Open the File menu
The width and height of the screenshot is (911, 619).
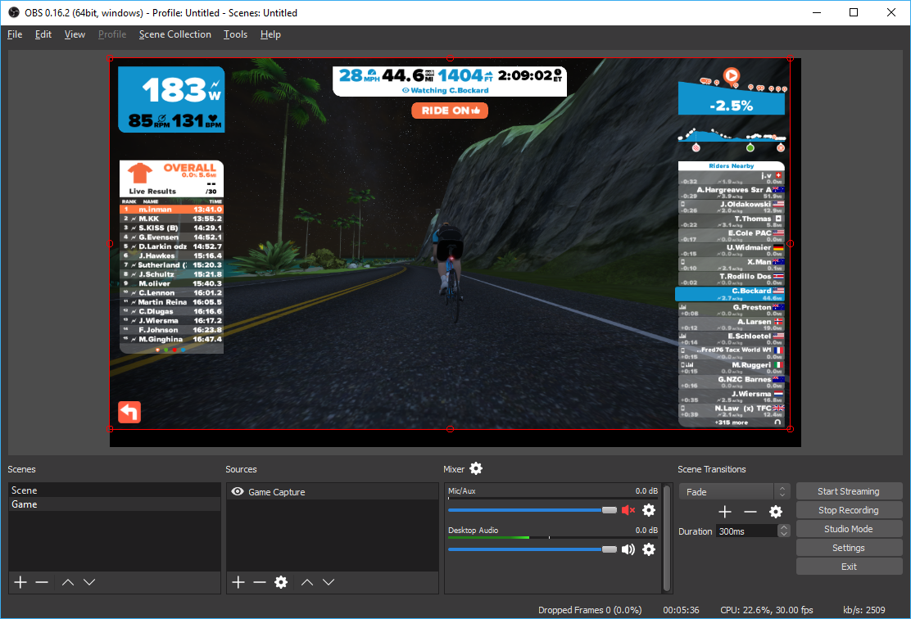[15, 34]
